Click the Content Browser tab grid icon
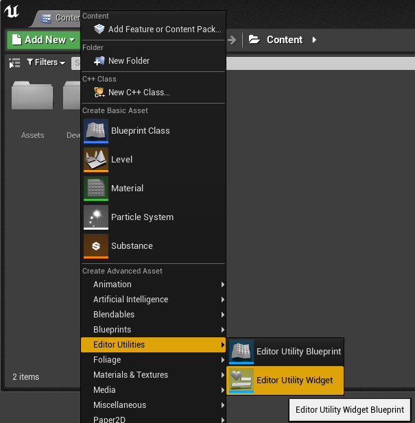This screenshot has width=415, height=423. click(45, 19)
